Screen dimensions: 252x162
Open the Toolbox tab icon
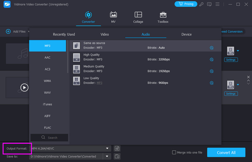click(163, 15)
